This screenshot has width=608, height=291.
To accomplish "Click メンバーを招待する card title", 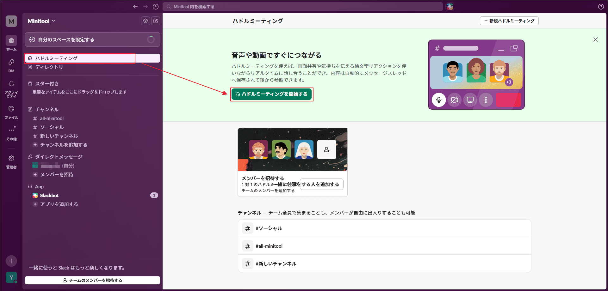I will (263, 178).
